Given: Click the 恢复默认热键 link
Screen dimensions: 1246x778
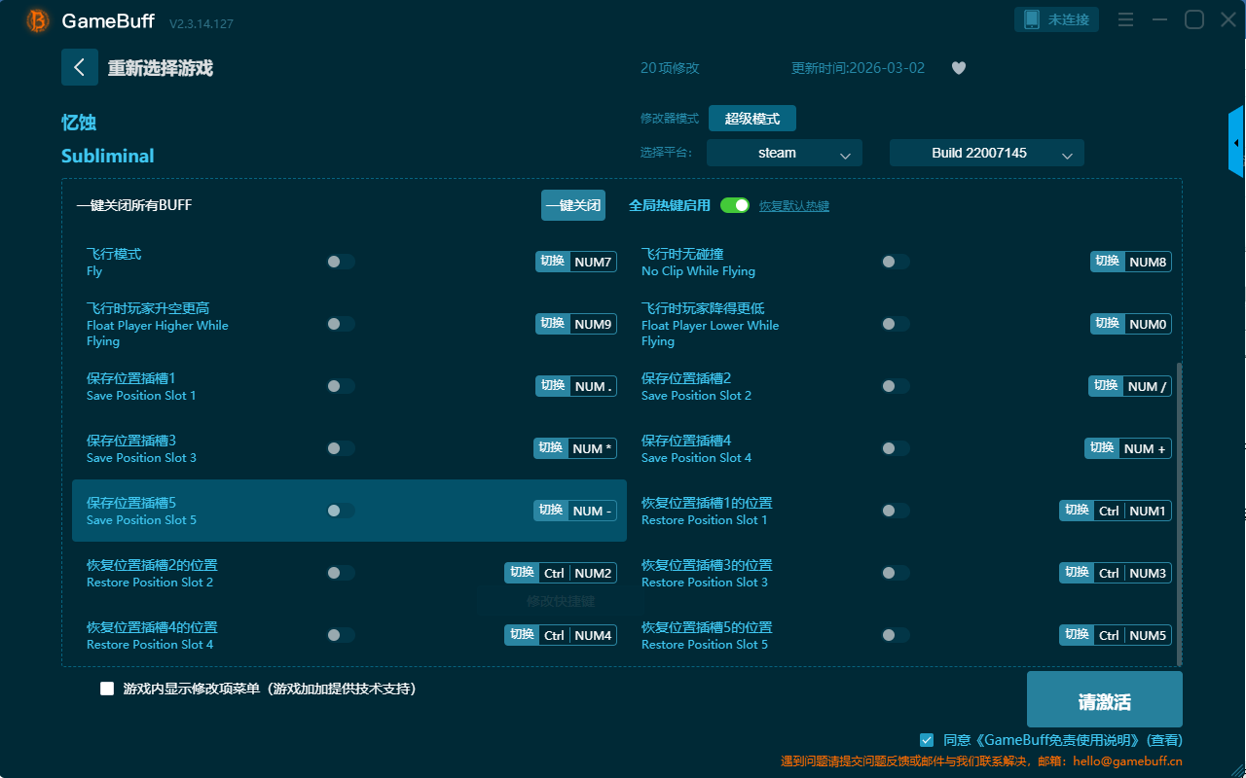Looking at the screenshot, I should click(794, 206).
